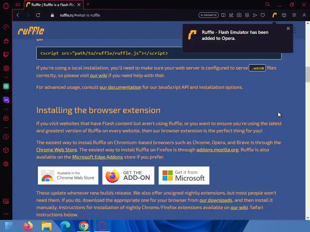Go back to previous page
Viewport: 310px width, 232px height.
18,15
